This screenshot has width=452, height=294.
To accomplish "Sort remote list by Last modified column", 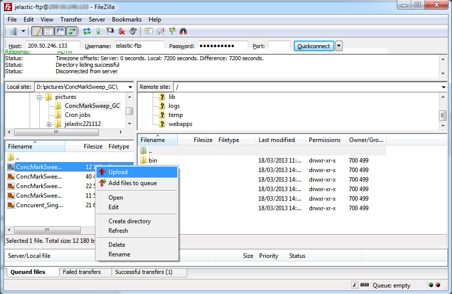I will [280, 140].
